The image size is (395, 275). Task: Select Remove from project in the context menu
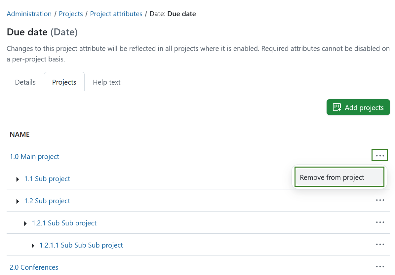click(x=332, y=177)
